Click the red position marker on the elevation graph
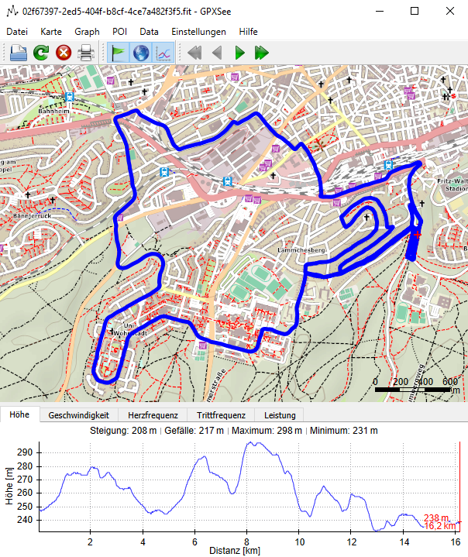The image size is (468, 557). (459, 520)
